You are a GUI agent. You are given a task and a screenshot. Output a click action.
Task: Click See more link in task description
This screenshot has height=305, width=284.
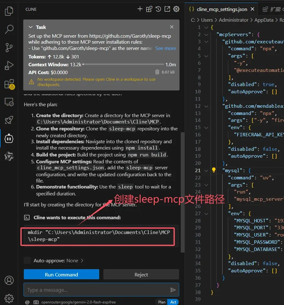[x=165, y=48]
